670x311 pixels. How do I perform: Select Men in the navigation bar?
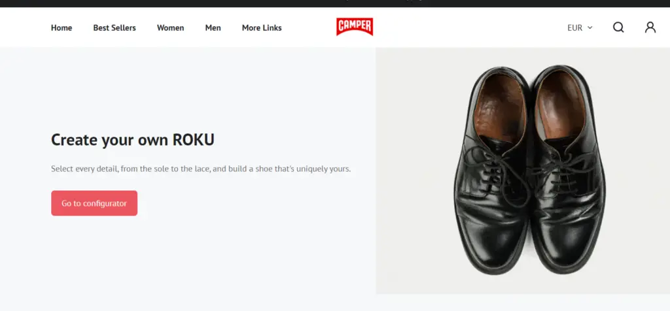pos(213,28)
